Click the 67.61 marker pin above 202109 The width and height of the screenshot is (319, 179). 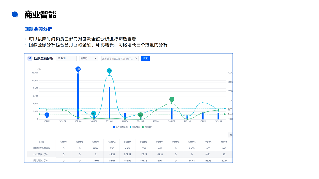tap(172, 99)
